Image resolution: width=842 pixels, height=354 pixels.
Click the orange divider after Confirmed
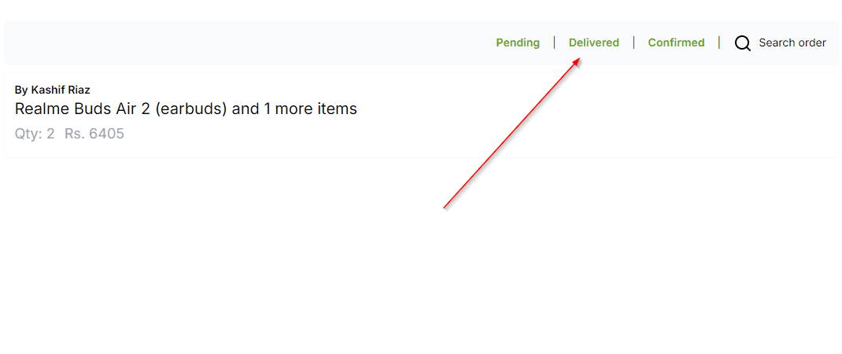click(719, 42)
